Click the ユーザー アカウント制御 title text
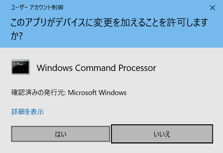 (x=37, y=7)
